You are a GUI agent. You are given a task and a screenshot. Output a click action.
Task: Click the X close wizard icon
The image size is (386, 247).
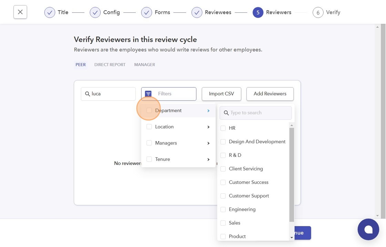[x=20, y=12]
